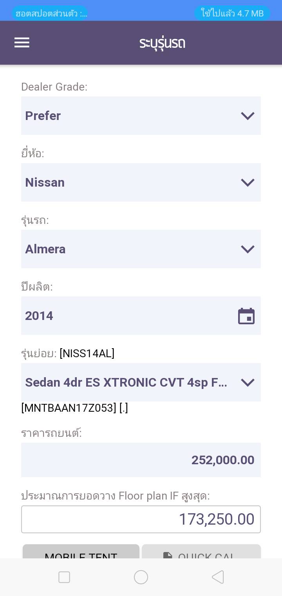The width and height of the screenshot is (282, 596).
Task: Expand the Dealer Grade dropdown chevron
Action: click(x=248, y=116)
